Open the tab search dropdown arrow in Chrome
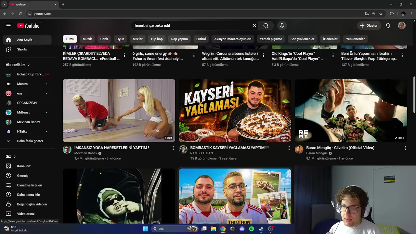The height and width of the screenshot is (234, 416). click(x=4, y=5)
